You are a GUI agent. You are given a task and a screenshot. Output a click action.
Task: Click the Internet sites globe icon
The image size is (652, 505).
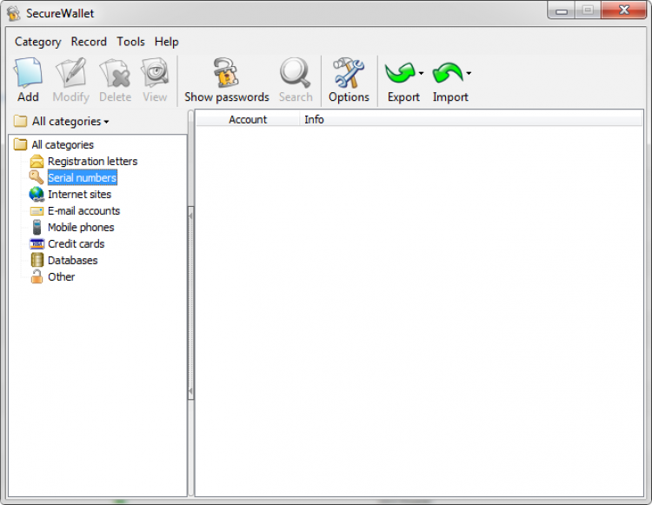37,194
